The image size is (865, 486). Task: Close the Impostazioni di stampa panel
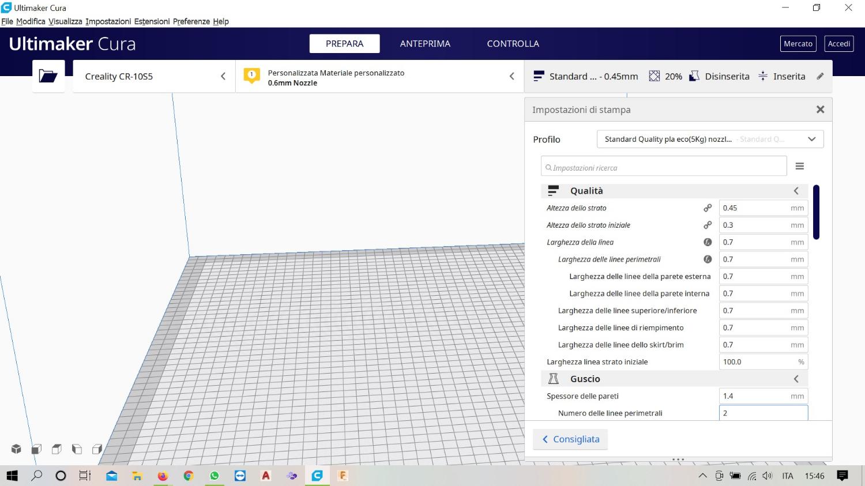point(820,110)
